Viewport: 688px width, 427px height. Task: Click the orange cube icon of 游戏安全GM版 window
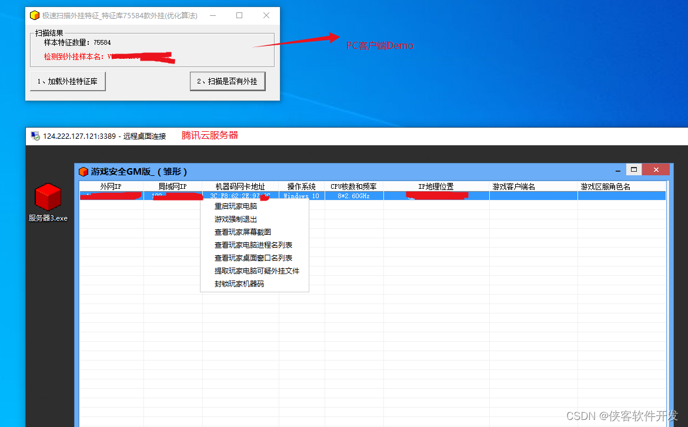[x=84, y=172]
